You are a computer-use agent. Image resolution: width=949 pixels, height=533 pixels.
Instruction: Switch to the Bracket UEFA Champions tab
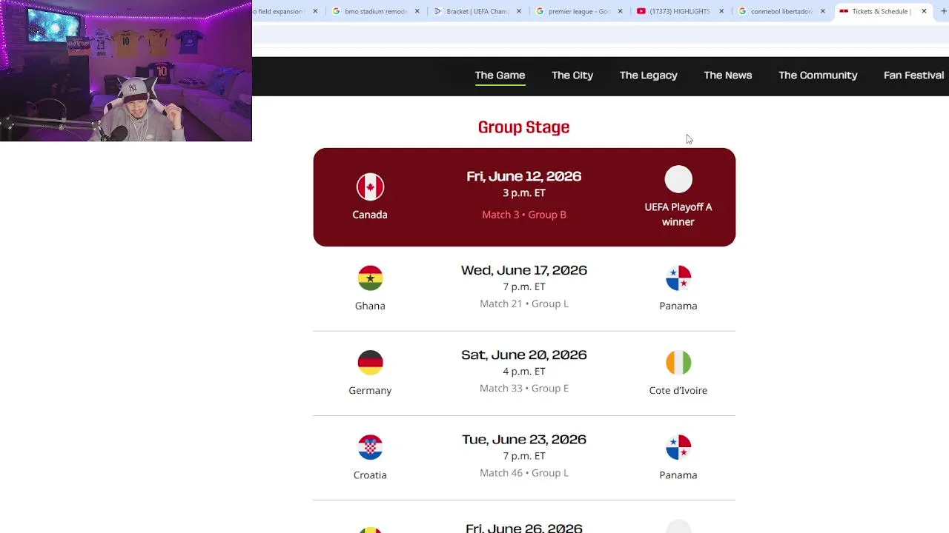477,11
